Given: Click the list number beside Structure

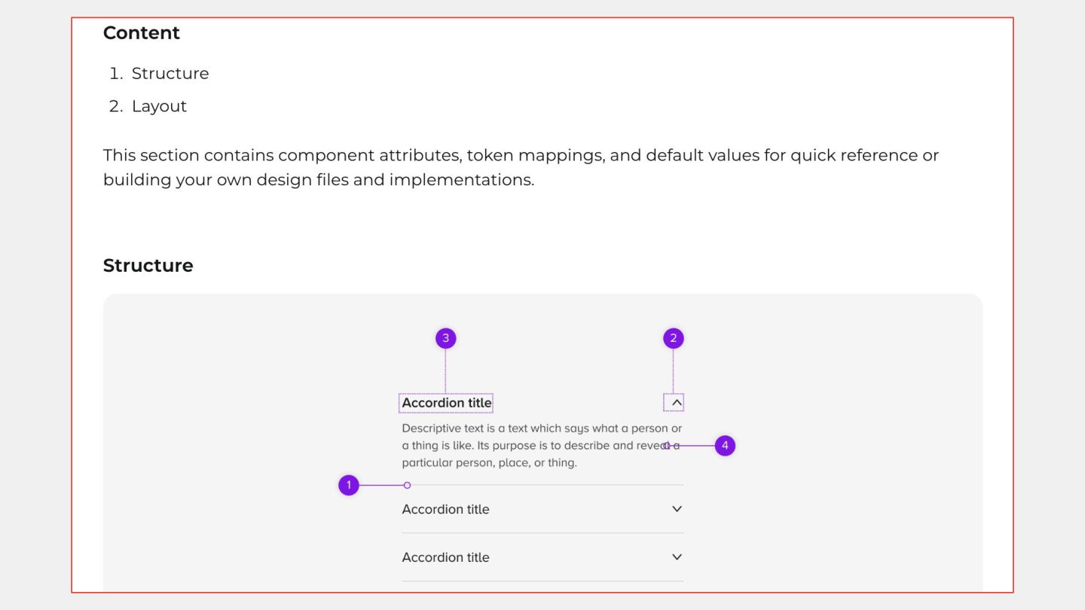Looking at the screenshot, I should point(115,74).
